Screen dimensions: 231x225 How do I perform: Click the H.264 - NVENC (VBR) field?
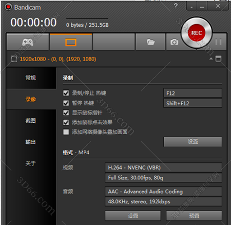163,167
